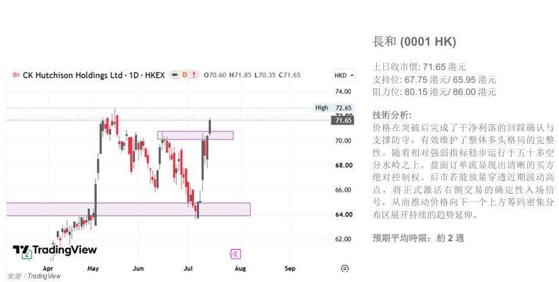Click the dash icon in the legend pill
The height and width of the screenshot is (282, 559).
[x=175, y=75]
